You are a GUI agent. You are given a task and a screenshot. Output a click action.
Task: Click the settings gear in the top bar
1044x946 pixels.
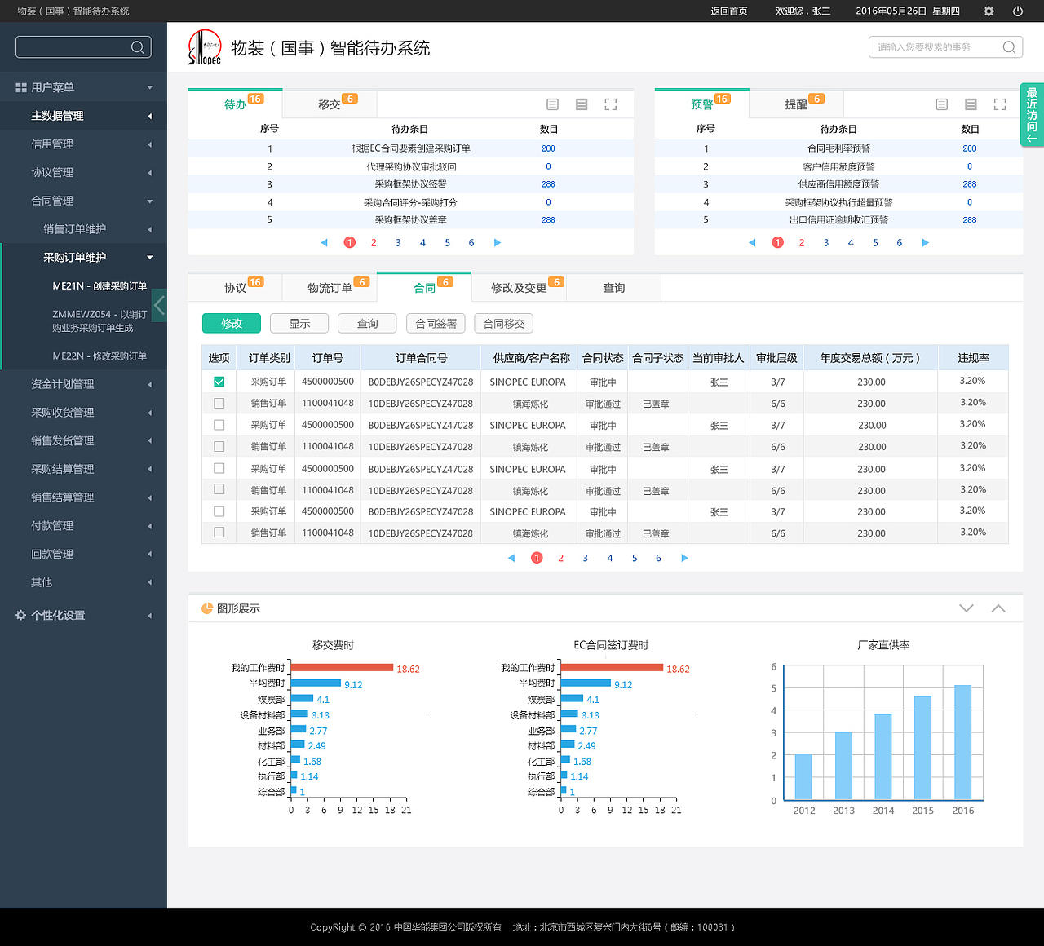(x=988, y=11)
